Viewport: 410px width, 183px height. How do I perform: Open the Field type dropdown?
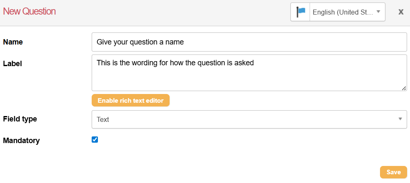[249, 119]
